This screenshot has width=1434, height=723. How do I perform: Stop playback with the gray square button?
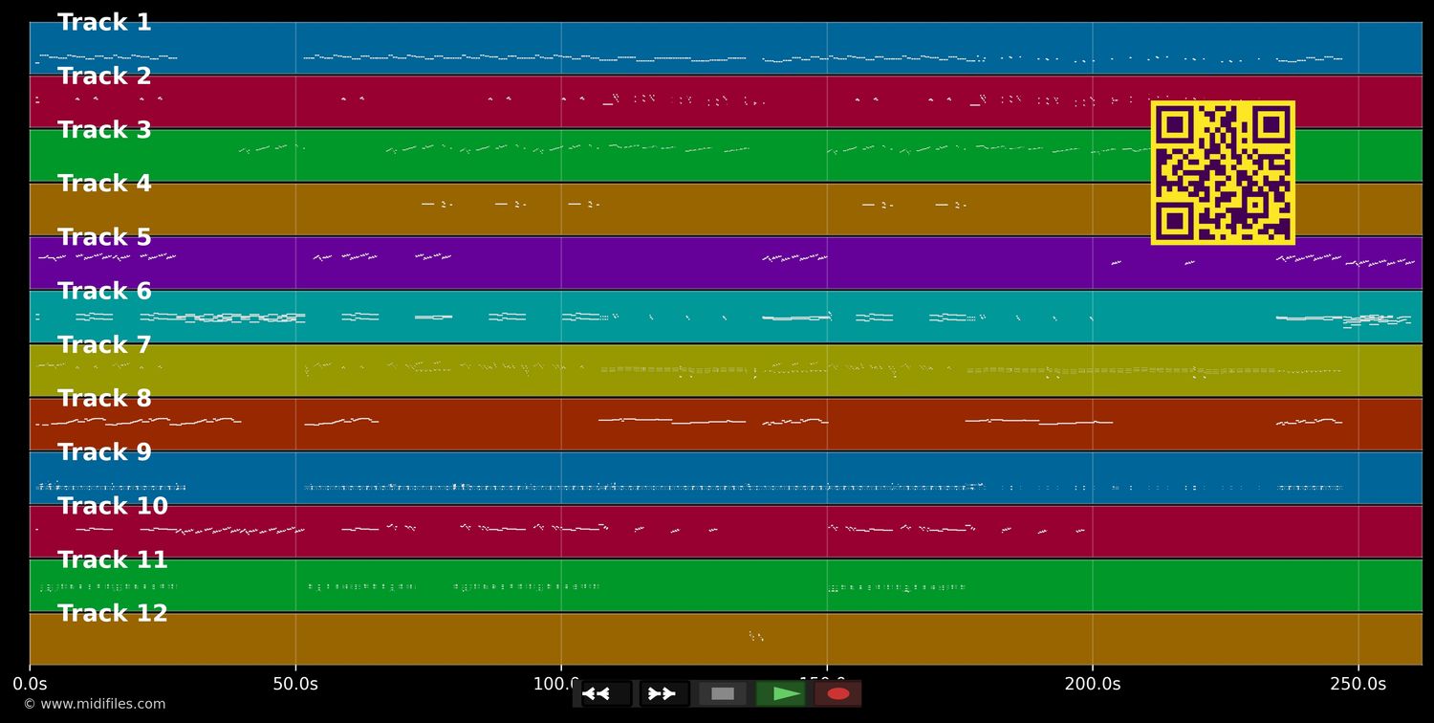pyautogui.click(x=723, y=693)
